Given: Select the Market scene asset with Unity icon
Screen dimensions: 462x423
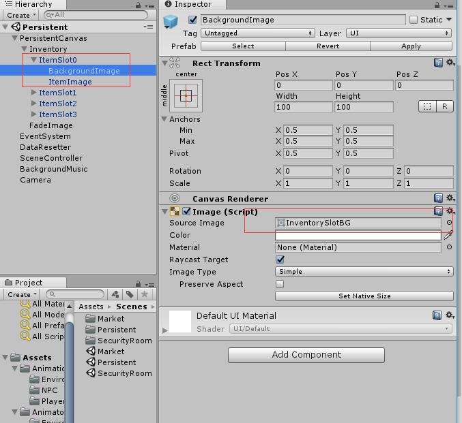Looking at the screenshot, I should (105, 351).
